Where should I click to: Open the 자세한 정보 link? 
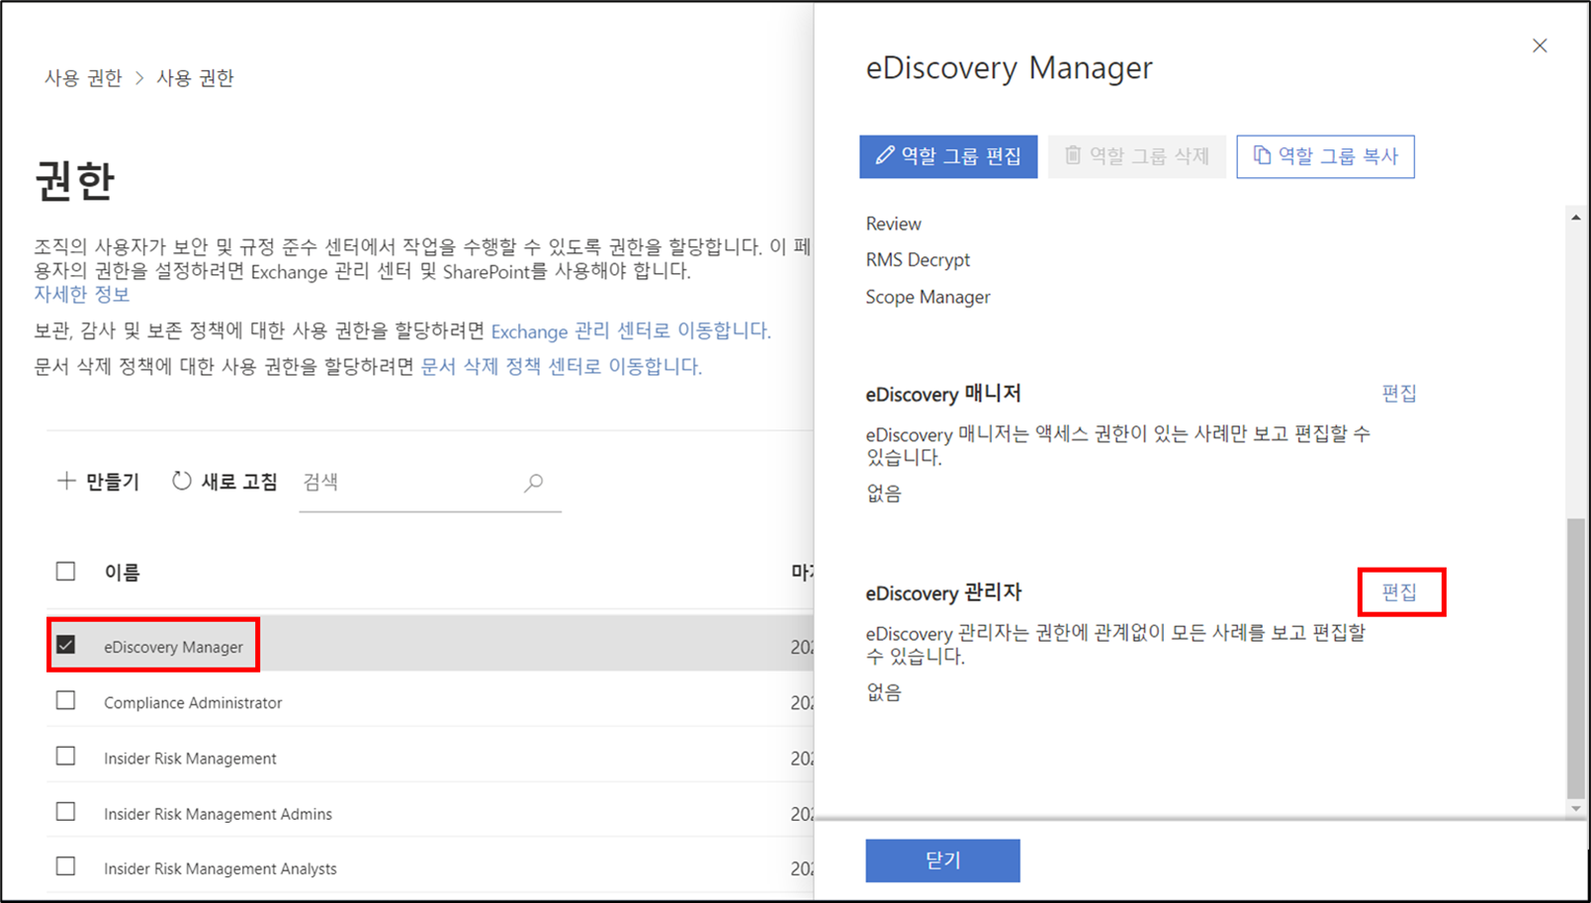(x=82, y=295)
